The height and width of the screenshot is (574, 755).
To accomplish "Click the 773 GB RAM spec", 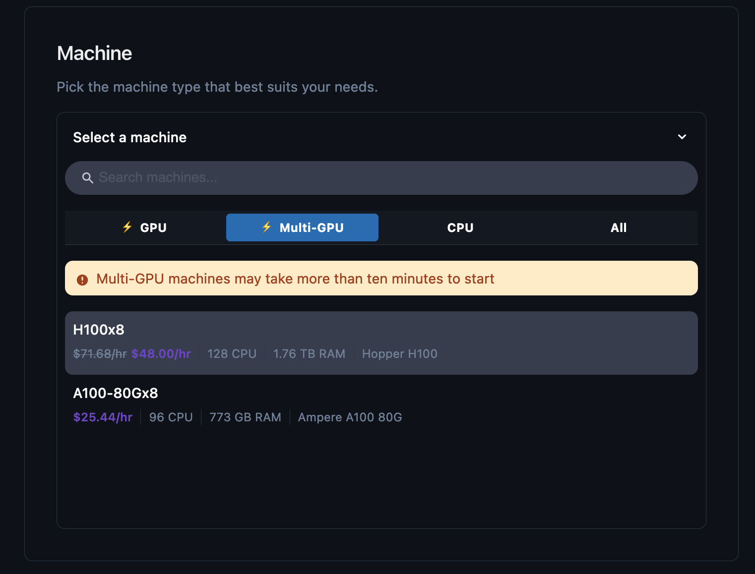I will (x=245, y=417).
